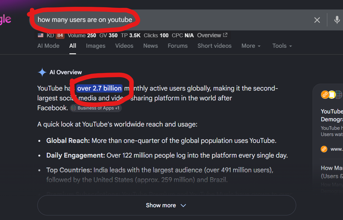Start voice search with microphone icon
343x220 pixels.
[337, 20]
